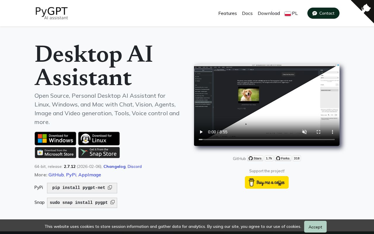Click the 1.7k stars count

pos(269,158)
